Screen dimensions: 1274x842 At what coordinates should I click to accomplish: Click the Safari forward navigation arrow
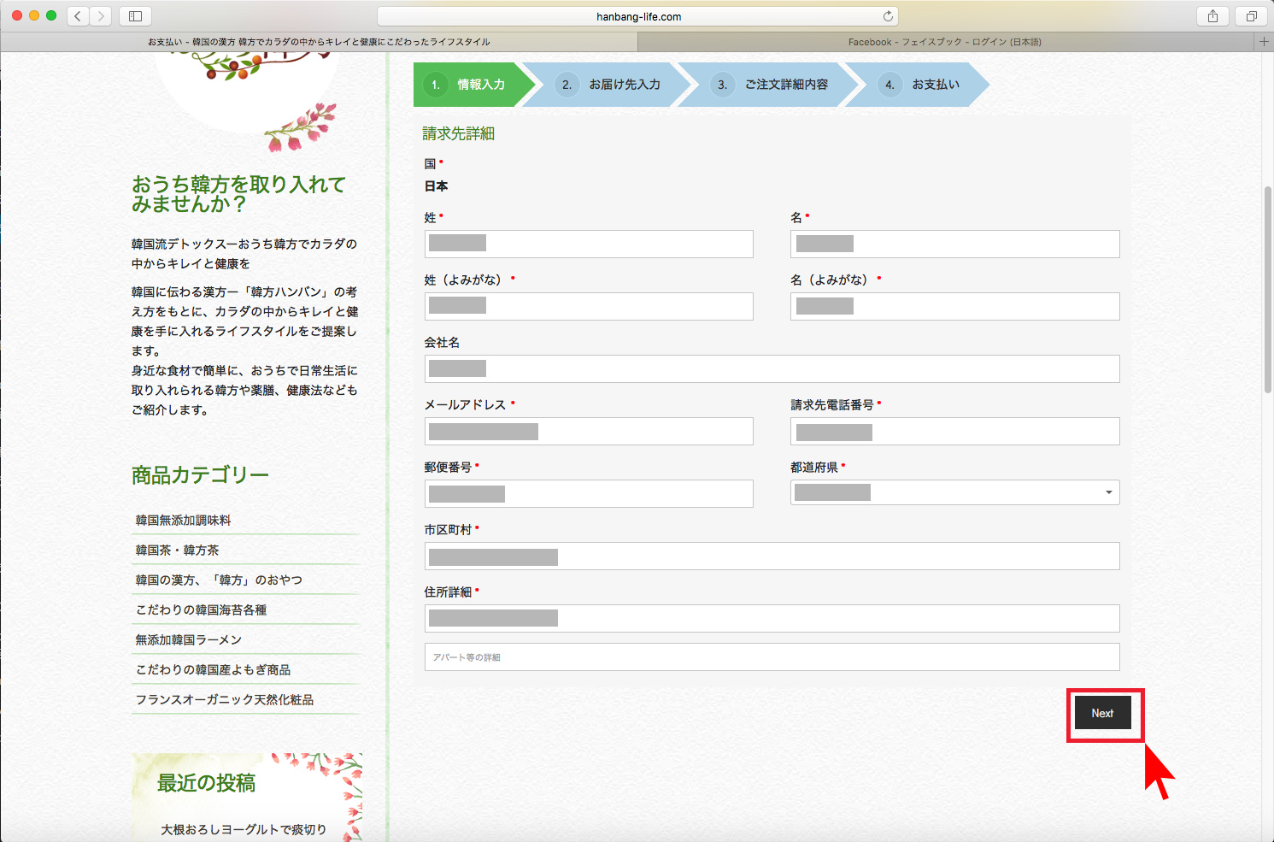[x=101, y=16]
